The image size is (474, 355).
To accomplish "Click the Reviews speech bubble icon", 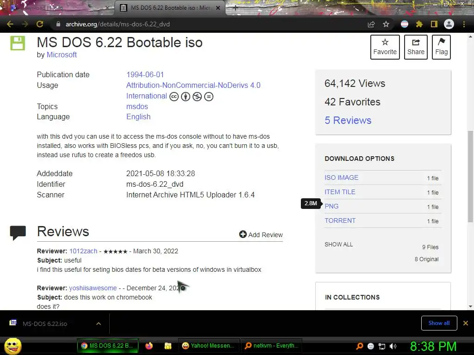I will 18,233.
